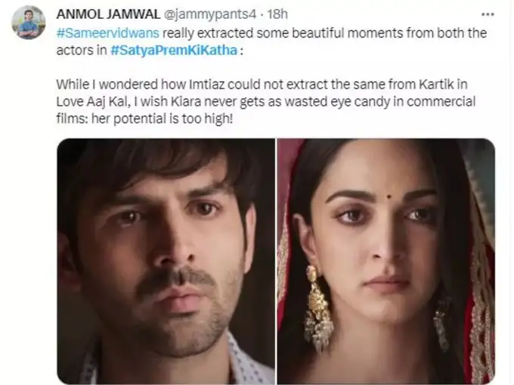Click the line mentioning Love Aaj Kal
This screenshot has height=385, width=514.
(266, 101)
